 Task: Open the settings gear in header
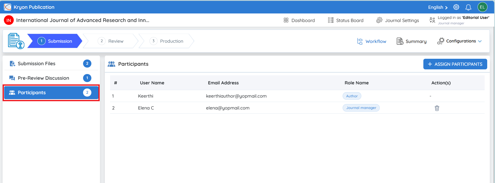[x=456, y=7]
